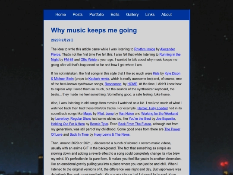
Task: Open the Home nav item
Action: (x=60, y=15)
